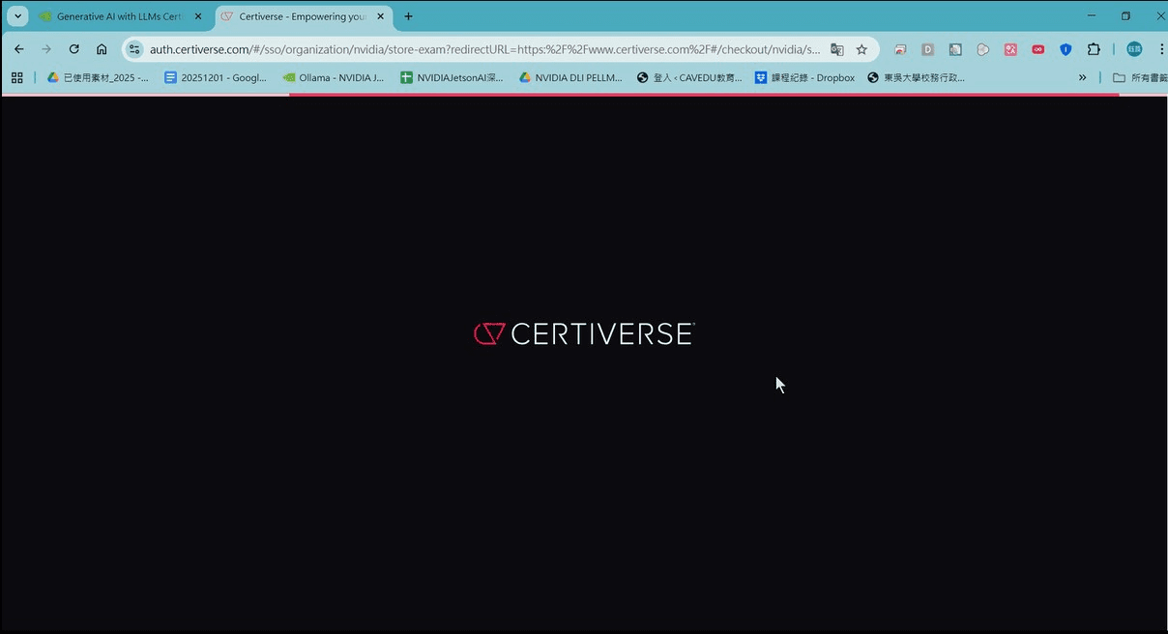Open the home page

[102, 49]
